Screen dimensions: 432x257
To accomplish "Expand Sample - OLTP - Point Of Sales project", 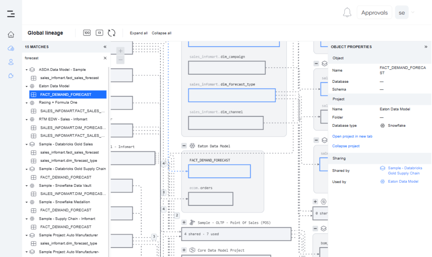I will pyautogui.click(x=184, y=222).
